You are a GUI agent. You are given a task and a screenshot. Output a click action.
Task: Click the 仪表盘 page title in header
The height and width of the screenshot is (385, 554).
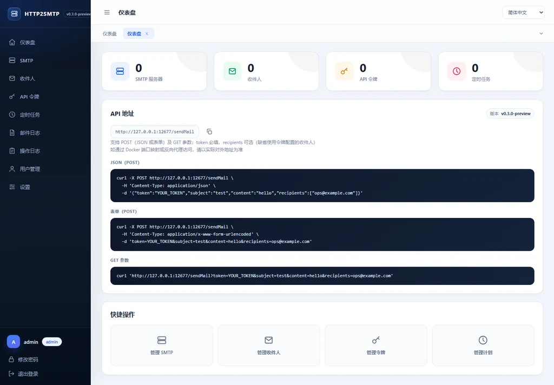pyautogui.click(x=127, y=12)
